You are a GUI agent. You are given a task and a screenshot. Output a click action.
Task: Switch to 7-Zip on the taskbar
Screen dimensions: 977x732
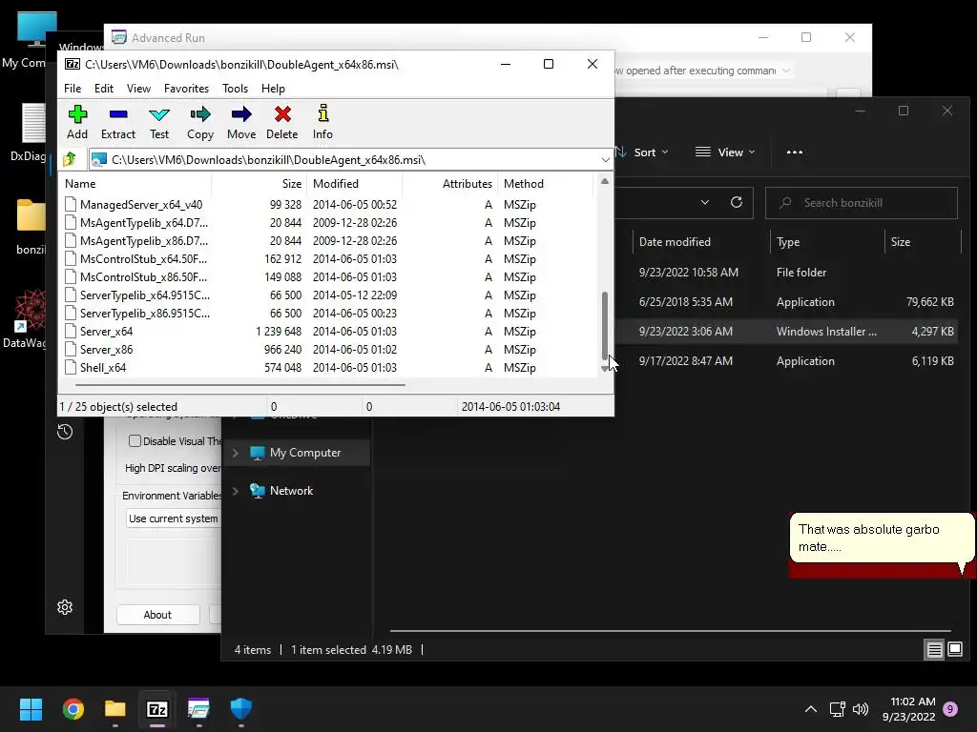tap(157, 709)
